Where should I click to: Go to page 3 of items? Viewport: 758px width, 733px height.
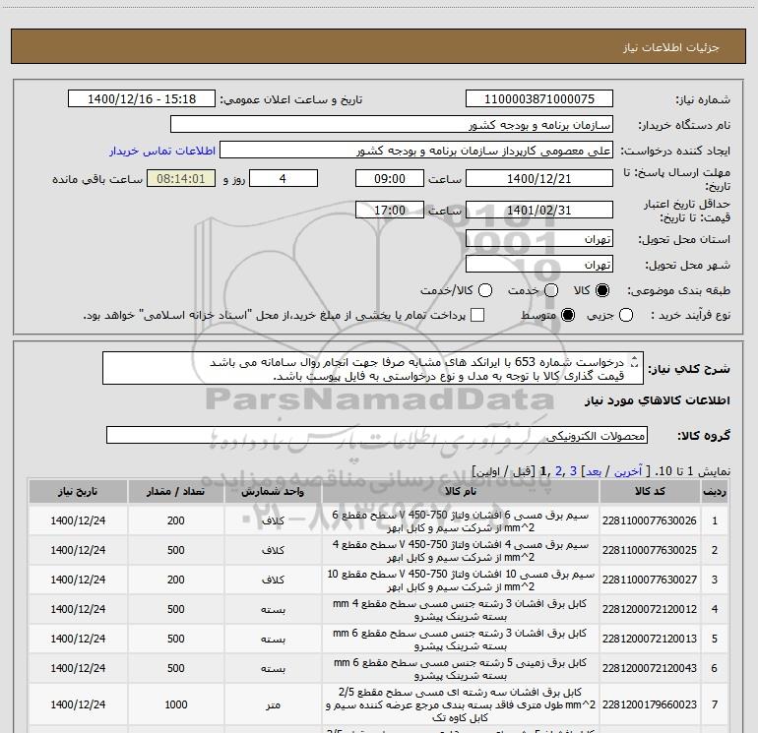coord(573,471)
